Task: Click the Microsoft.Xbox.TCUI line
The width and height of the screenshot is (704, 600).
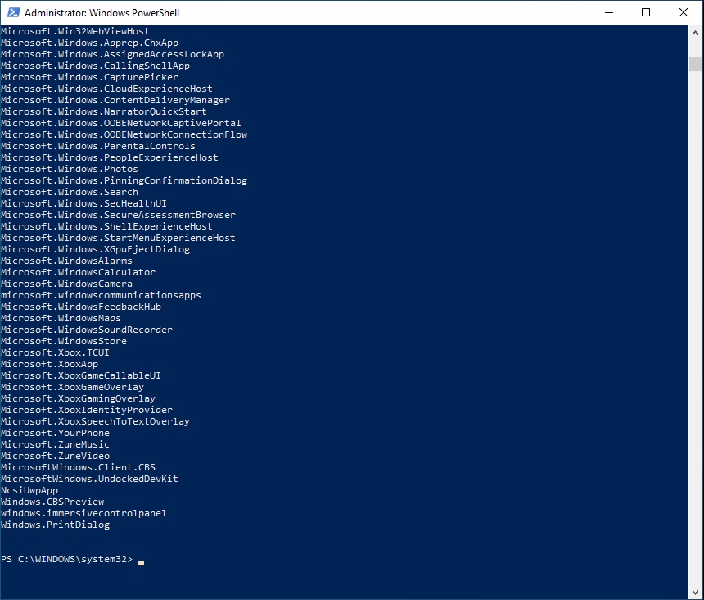Action: (55, 352)
